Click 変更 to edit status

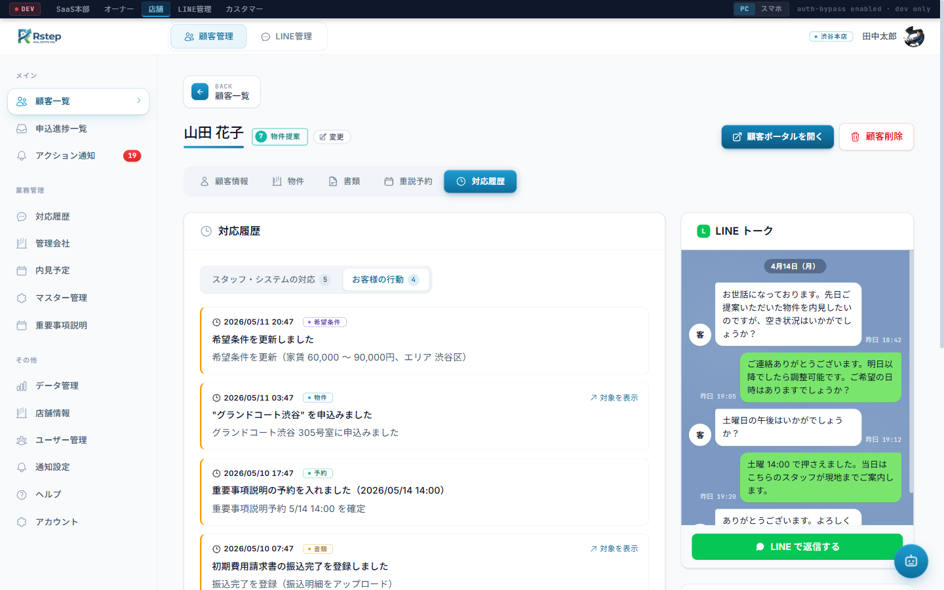(x=332, y=137)
